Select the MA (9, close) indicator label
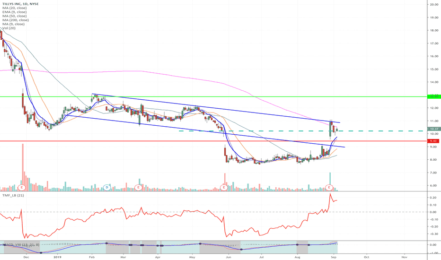This screenshot has height=260, width=441. click(x=13, y=24)
